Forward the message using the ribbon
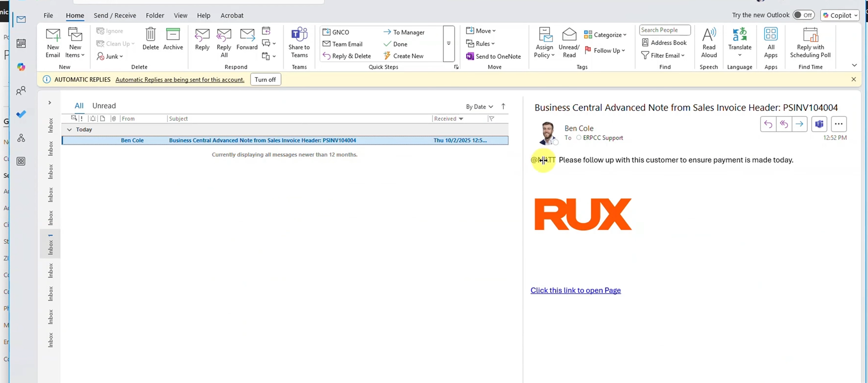This screenshot has height=383, width=868. coord(247,39)
